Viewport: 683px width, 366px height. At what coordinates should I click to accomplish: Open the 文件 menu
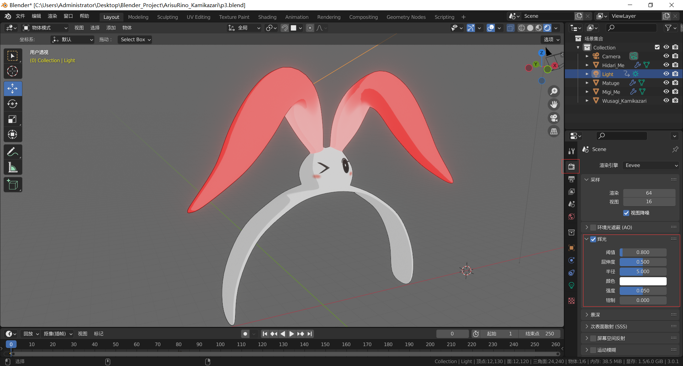(x=20, y=16)
